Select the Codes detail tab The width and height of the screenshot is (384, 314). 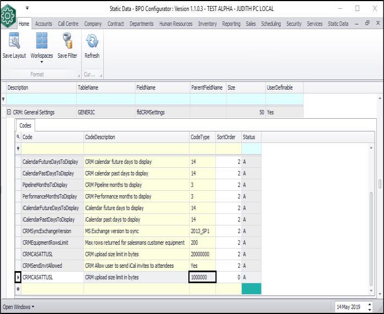coord(25,125)
